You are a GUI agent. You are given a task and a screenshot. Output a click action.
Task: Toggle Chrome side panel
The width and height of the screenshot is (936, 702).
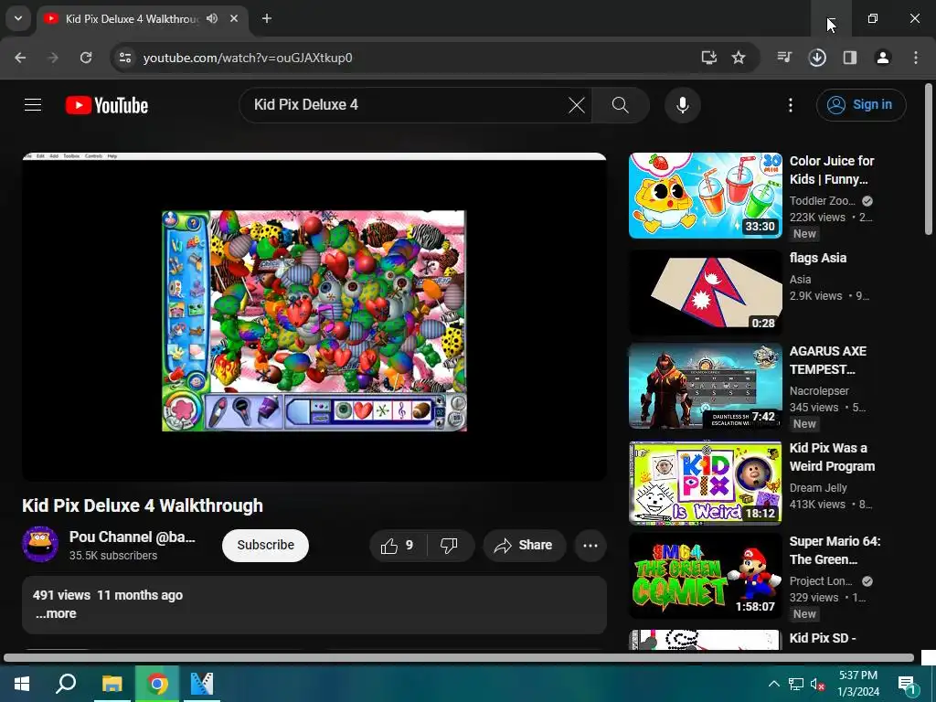(x=850, y=58)
